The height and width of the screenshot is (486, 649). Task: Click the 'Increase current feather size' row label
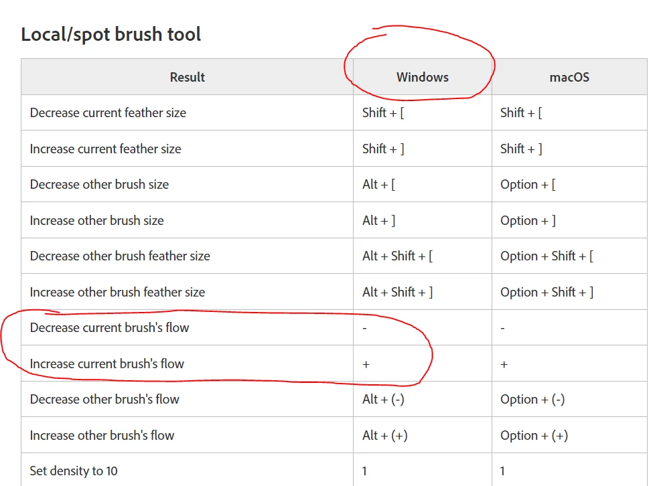[105, 149]
